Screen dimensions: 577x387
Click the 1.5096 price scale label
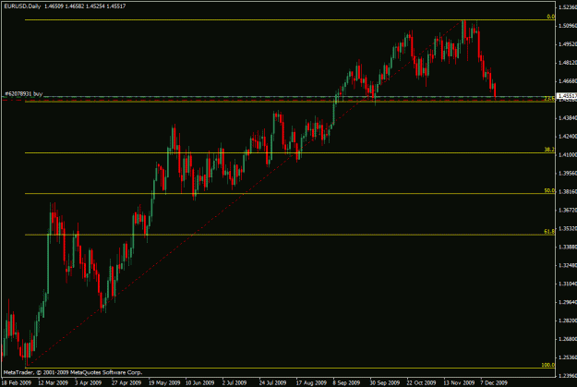568,26
